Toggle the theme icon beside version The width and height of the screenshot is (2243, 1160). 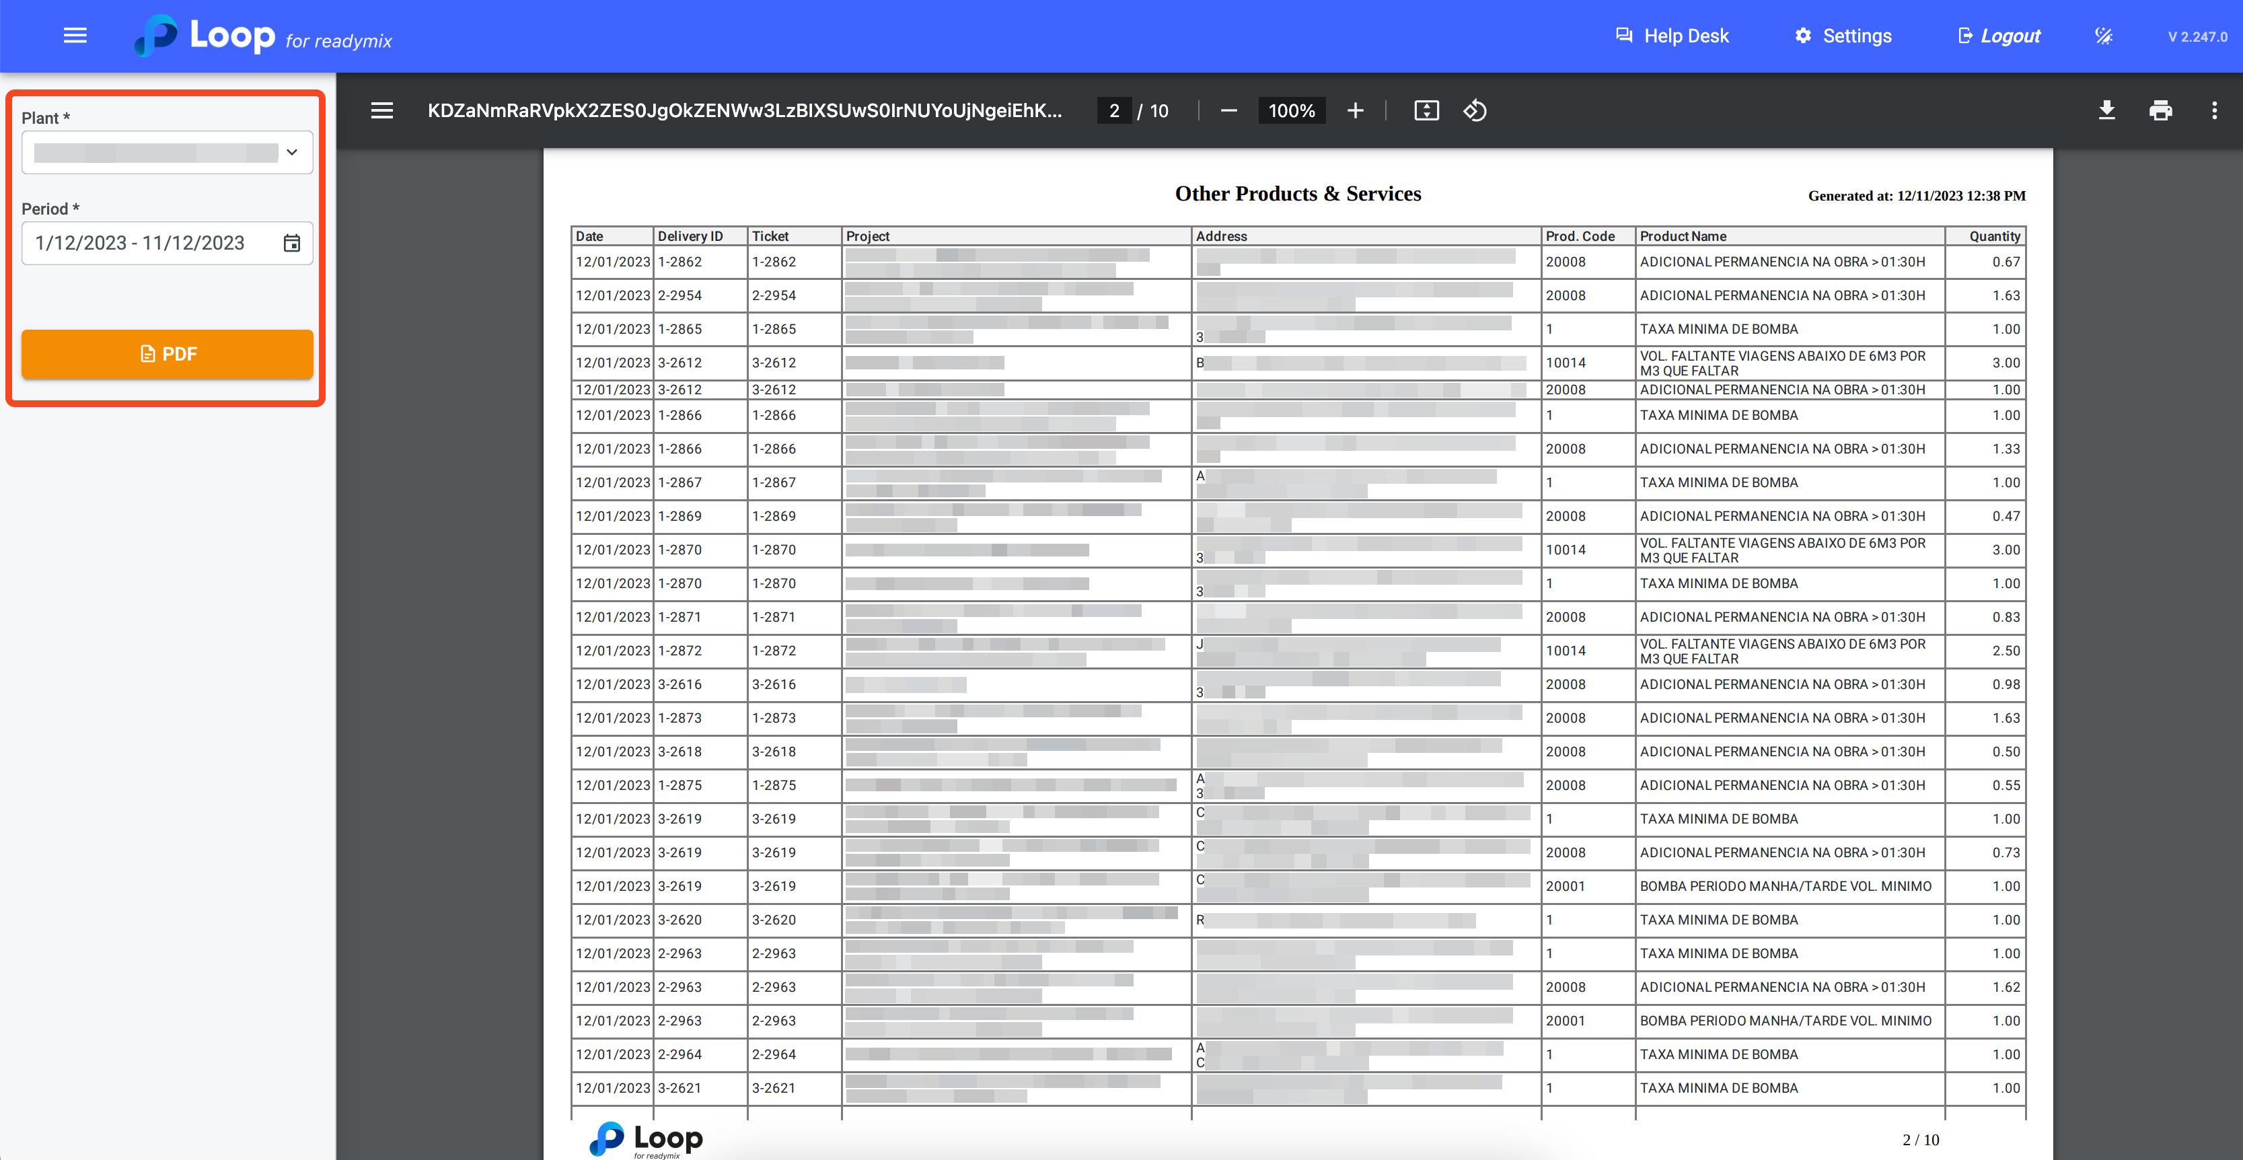click(2104, 36)
